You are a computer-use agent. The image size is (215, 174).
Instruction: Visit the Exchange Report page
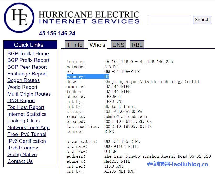(x=27, y=74)
